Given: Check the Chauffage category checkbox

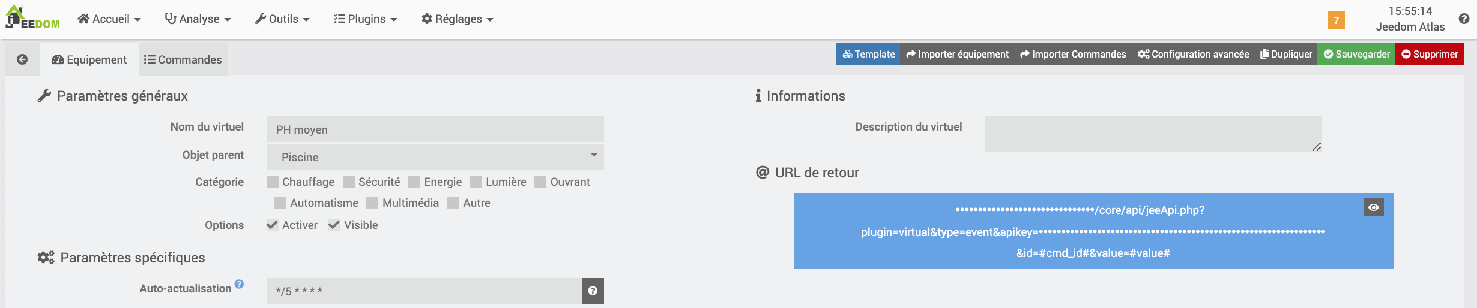Looking at the screenshot, I should (273, 182).
